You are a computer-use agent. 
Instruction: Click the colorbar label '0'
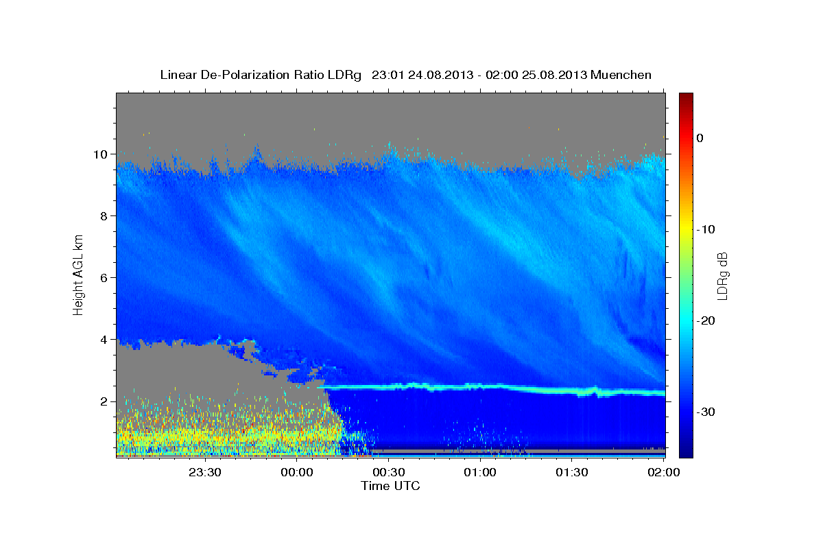coord(700,138)
